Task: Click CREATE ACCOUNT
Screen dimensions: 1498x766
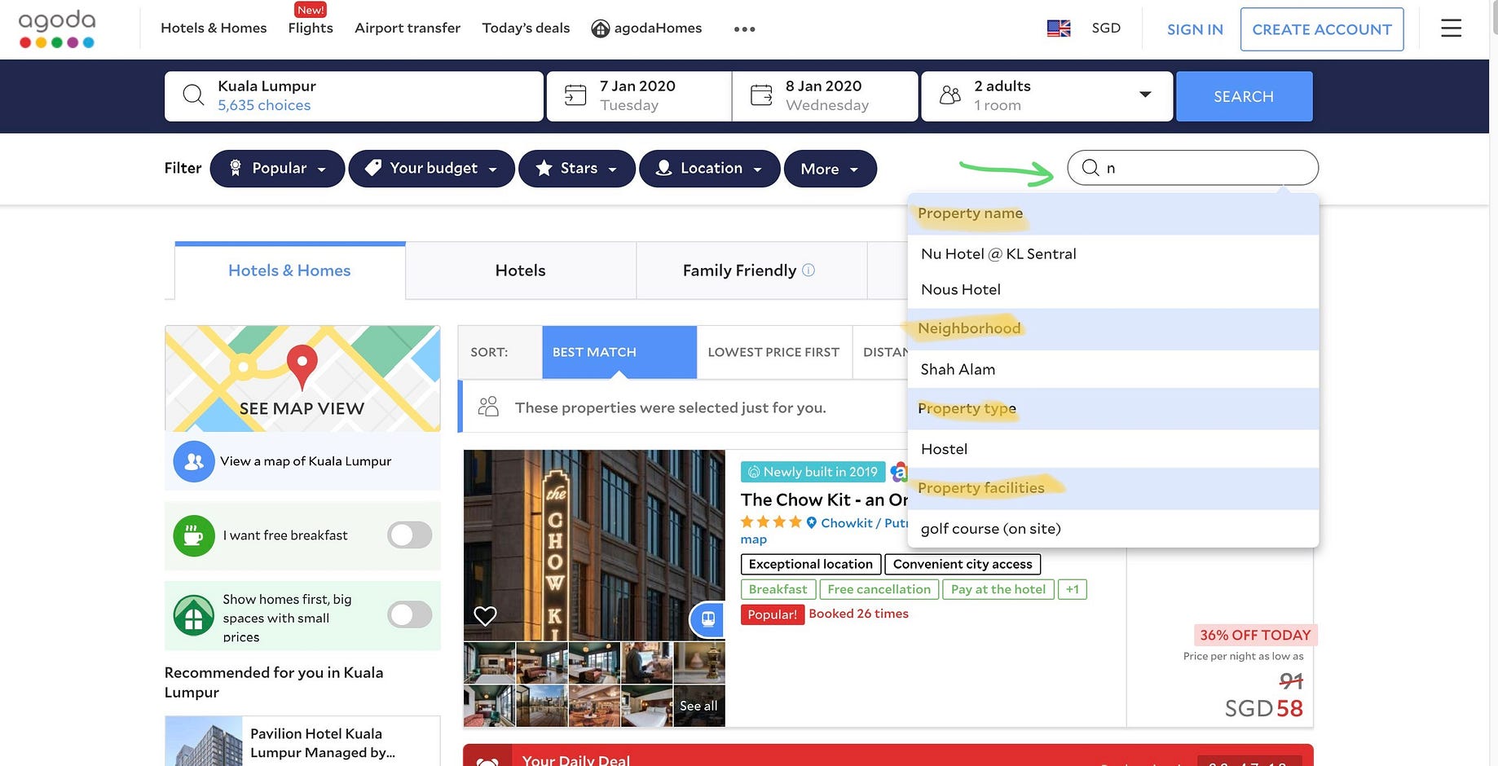Action: [1322, 29]
